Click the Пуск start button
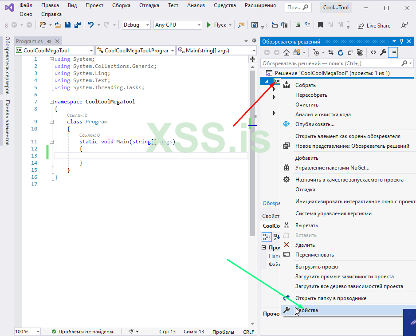This screenshot has height=336, width=416. (x=216, y=25)
